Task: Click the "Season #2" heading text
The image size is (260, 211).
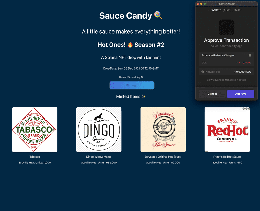Action: point(149,45)
